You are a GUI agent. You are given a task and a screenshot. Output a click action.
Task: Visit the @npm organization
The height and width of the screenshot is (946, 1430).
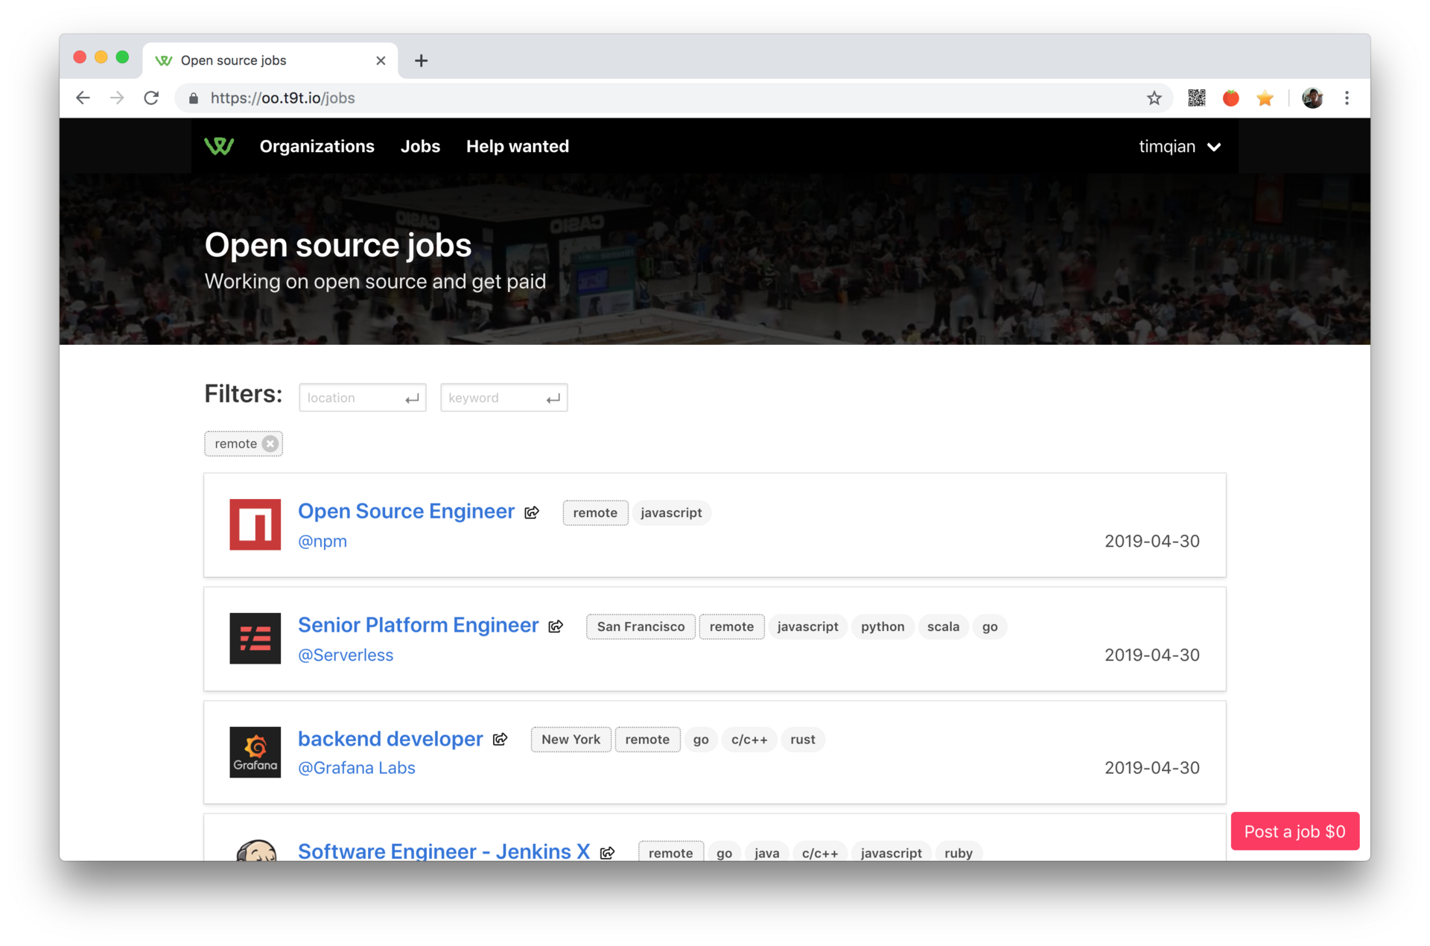(x=322, y=542)
